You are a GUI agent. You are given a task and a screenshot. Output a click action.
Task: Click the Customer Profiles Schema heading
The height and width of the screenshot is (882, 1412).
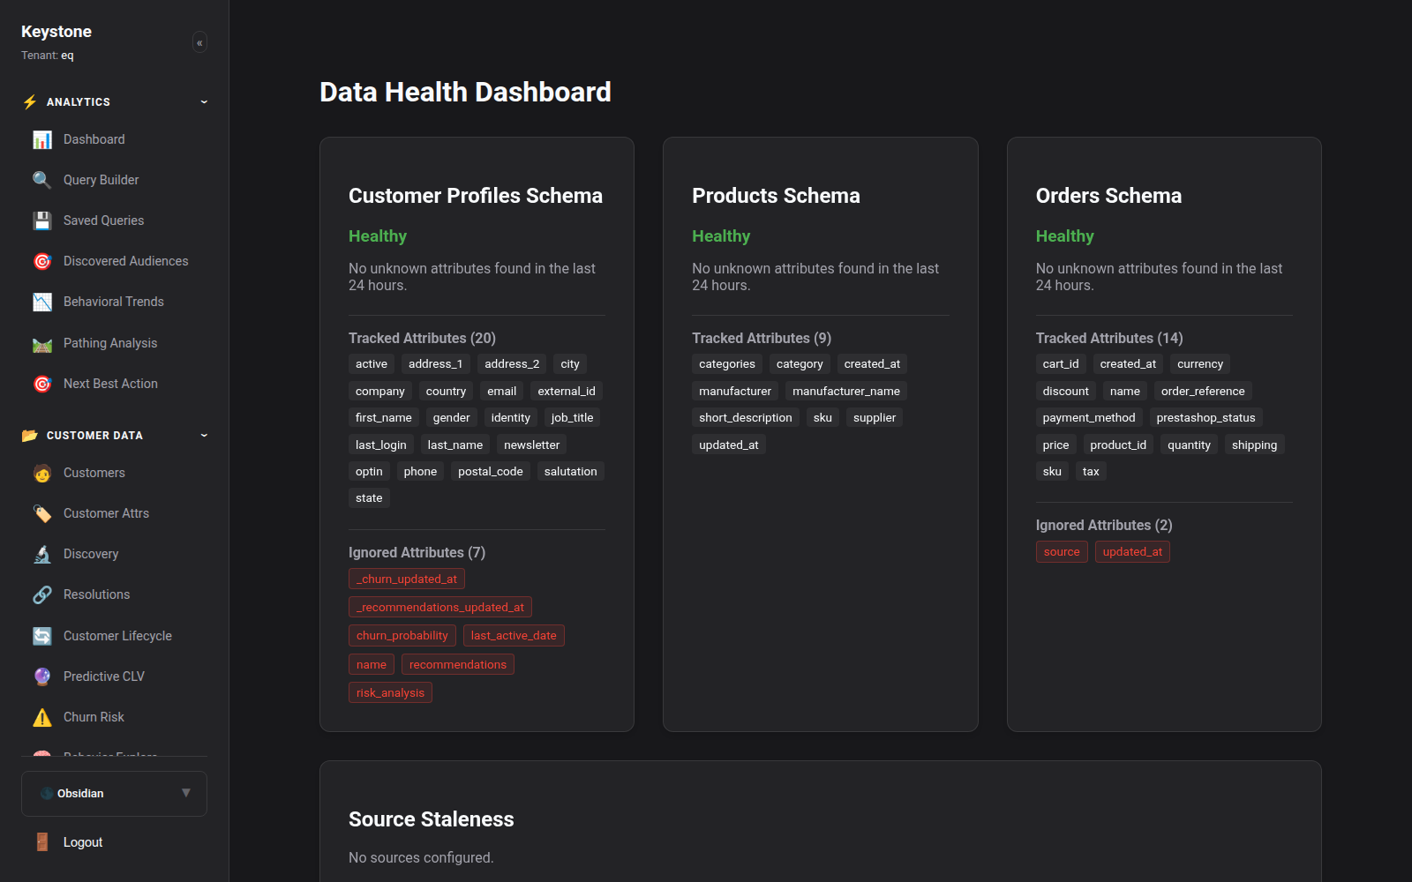click(476, 196)
